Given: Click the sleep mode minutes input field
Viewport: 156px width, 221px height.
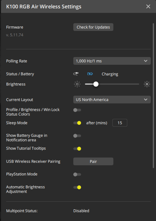Looking at the screenshot, I should click(120, 123).
